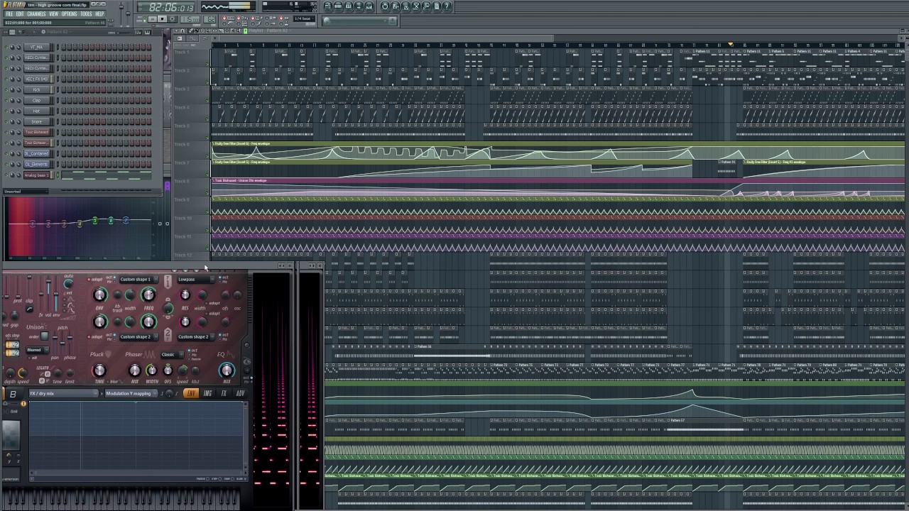
Task: Select the DL_Contained channel button
Action: (x=37, y=153)
